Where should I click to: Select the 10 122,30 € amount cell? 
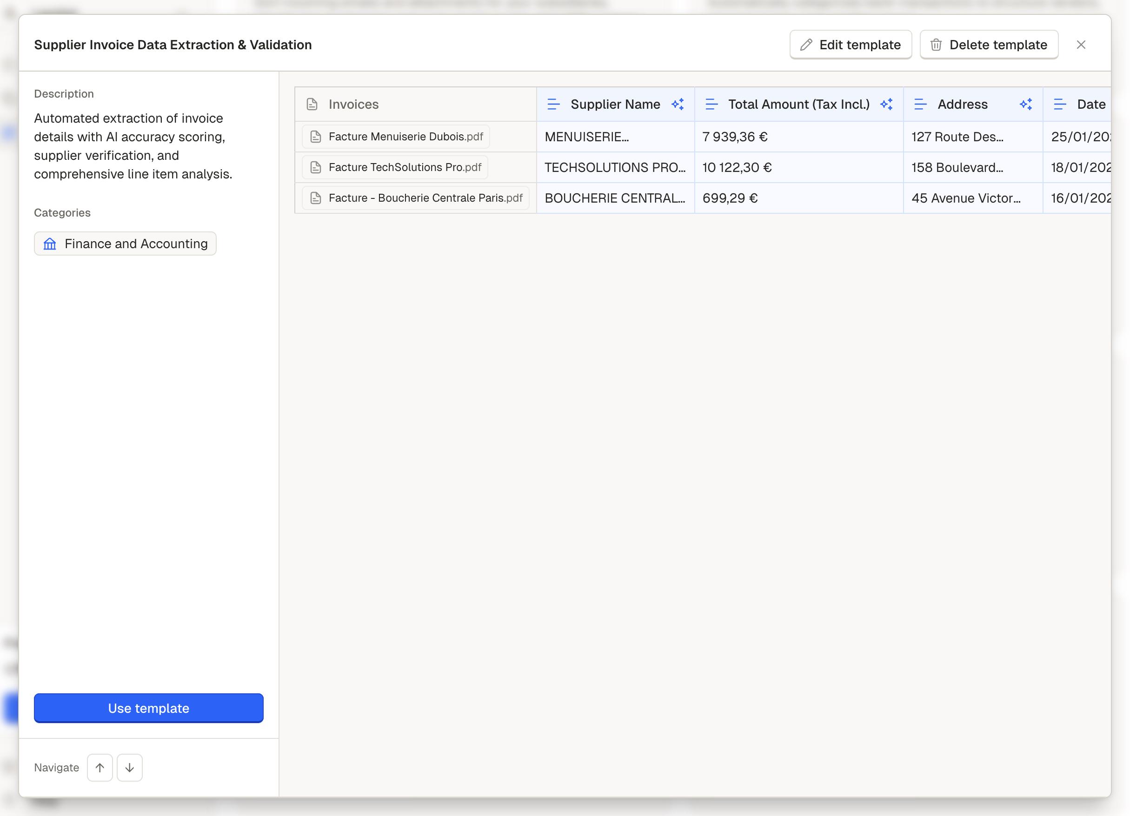(x=798, y=167)
